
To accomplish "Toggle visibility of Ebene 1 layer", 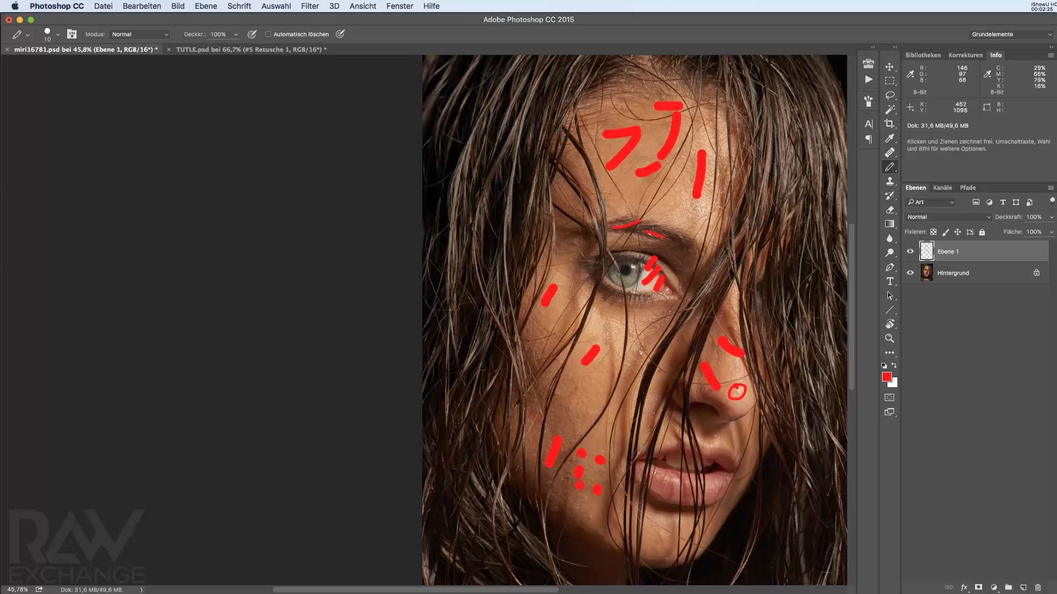I will tap(910, 251).
